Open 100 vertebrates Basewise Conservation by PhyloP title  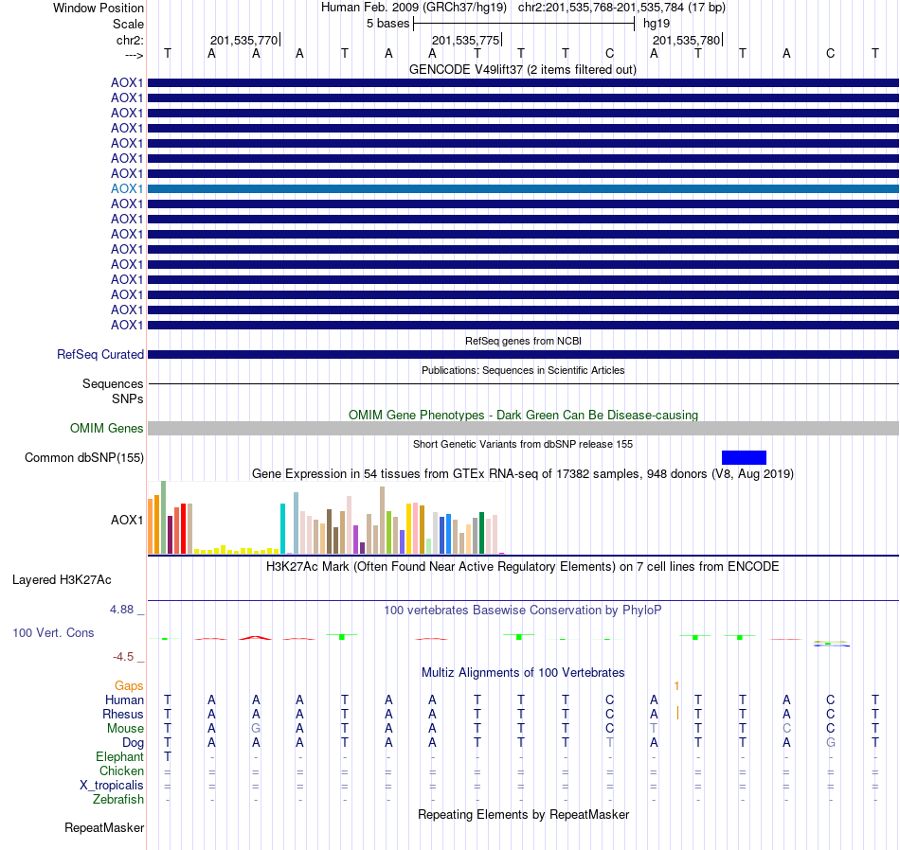[x=522, y=611]
